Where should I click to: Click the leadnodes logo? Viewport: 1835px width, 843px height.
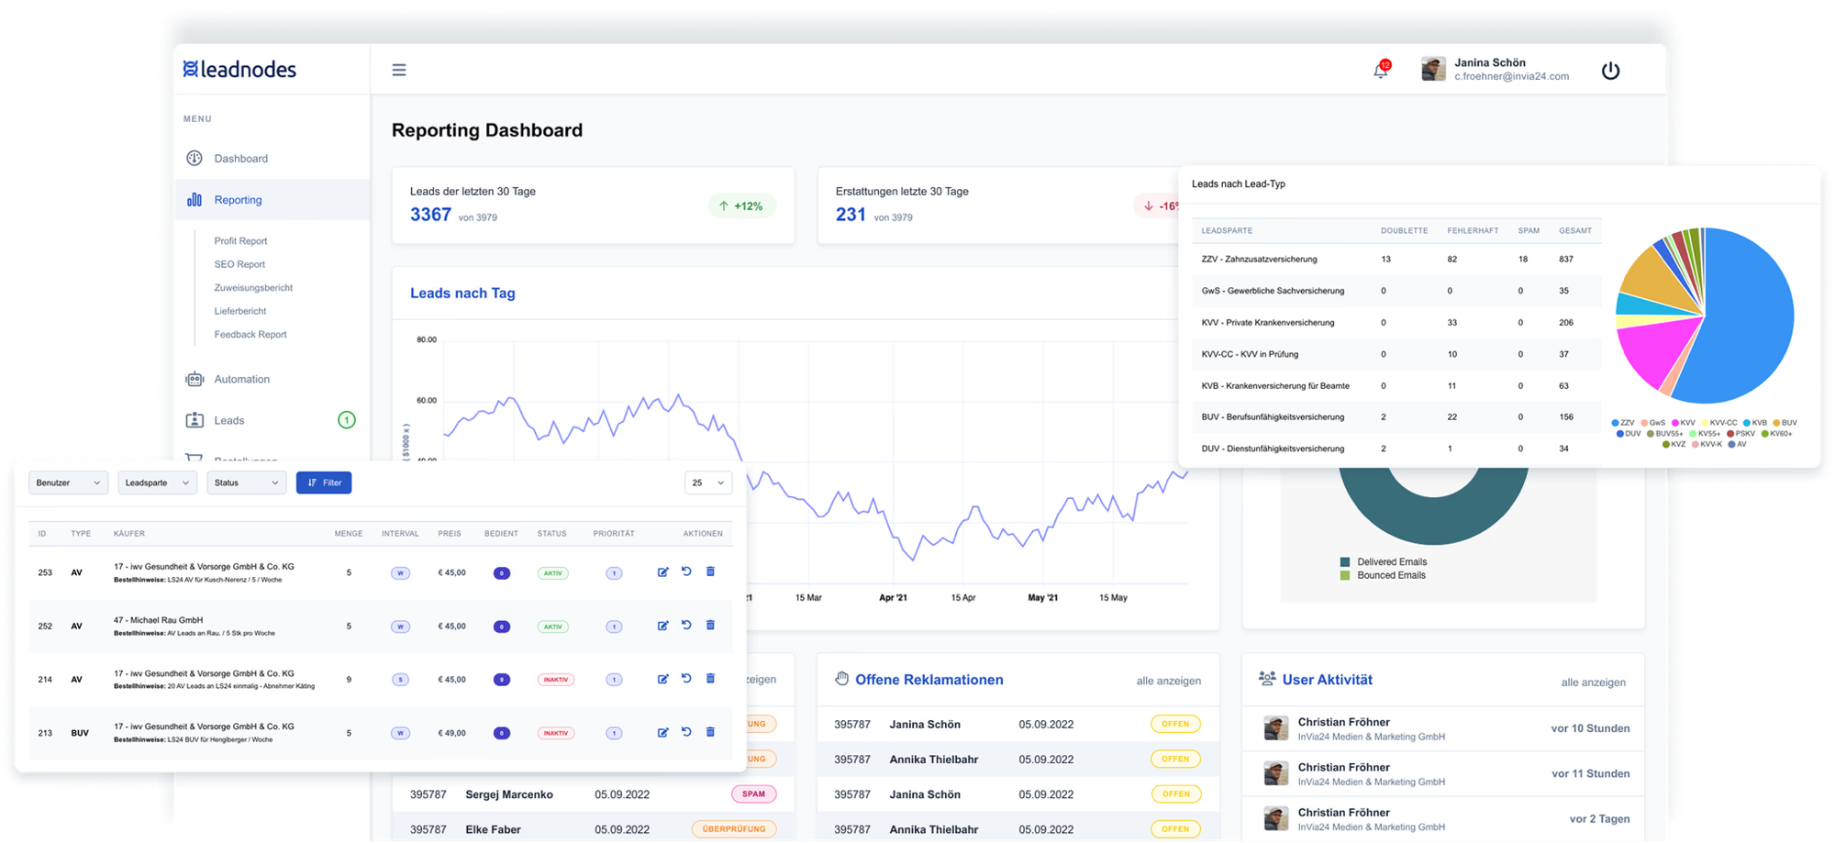coord(239,69)
